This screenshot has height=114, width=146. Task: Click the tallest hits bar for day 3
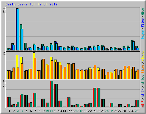tap(16, 29)
